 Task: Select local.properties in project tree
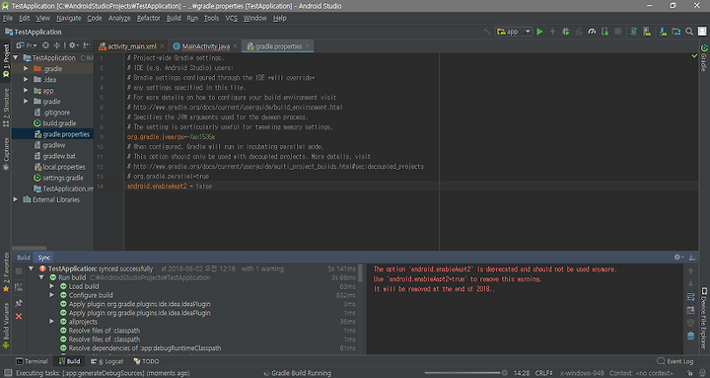click(x=60, y=167)
